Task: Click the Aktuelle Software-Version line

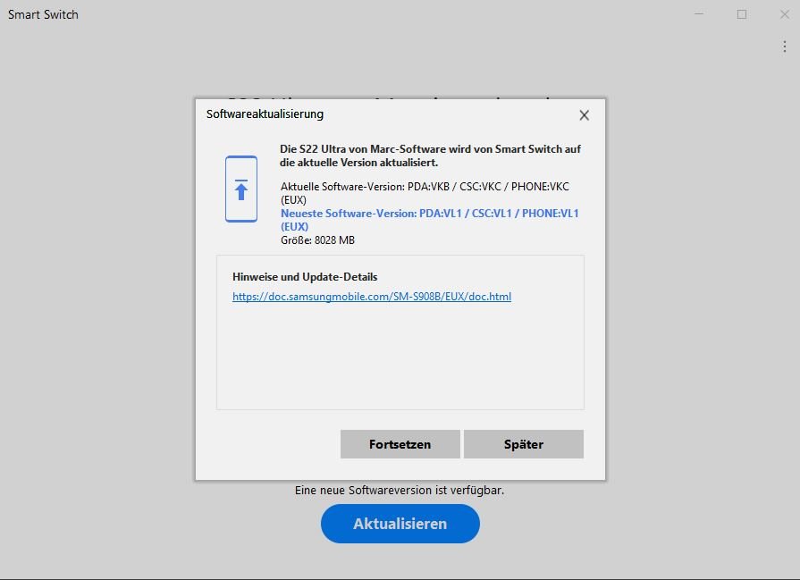Action: point(425,187)
